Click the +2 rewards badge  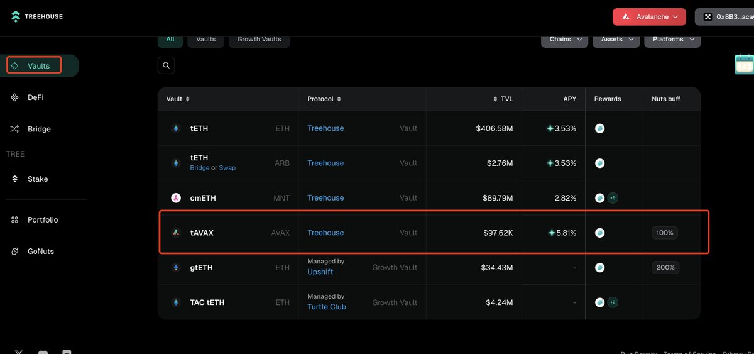(613, 302)
